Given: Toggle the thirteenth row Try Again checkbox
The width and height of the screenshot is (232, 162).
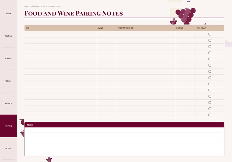Looking at the screenshot, I should click(210, 109).
